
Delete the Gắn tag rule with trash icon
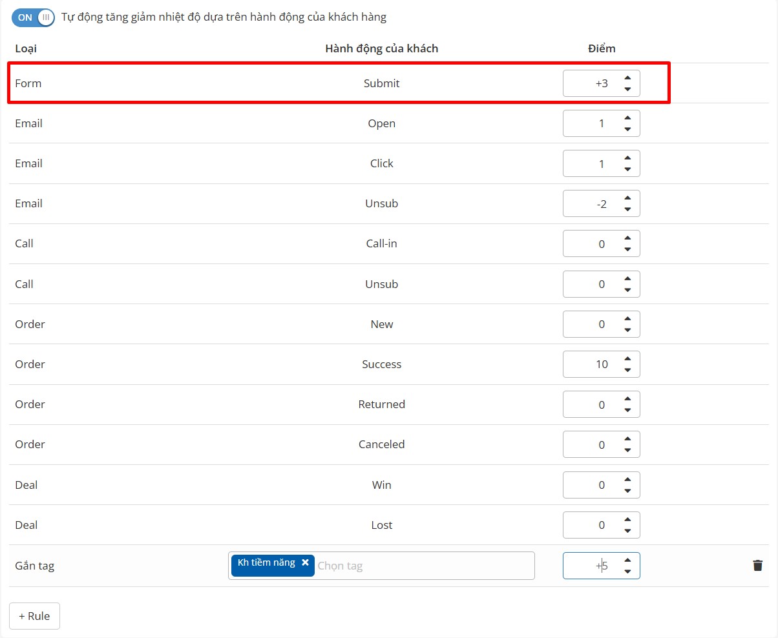pyautogui.click(x=757, y=566)
